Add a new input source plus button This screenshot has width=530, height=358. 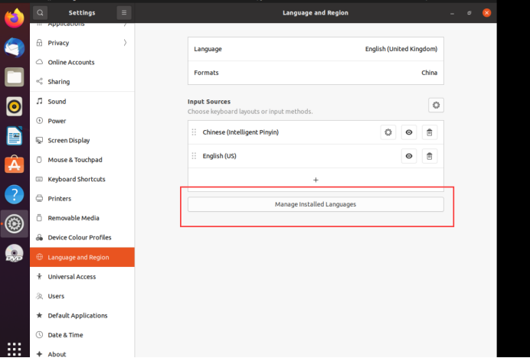click(316, 180)
